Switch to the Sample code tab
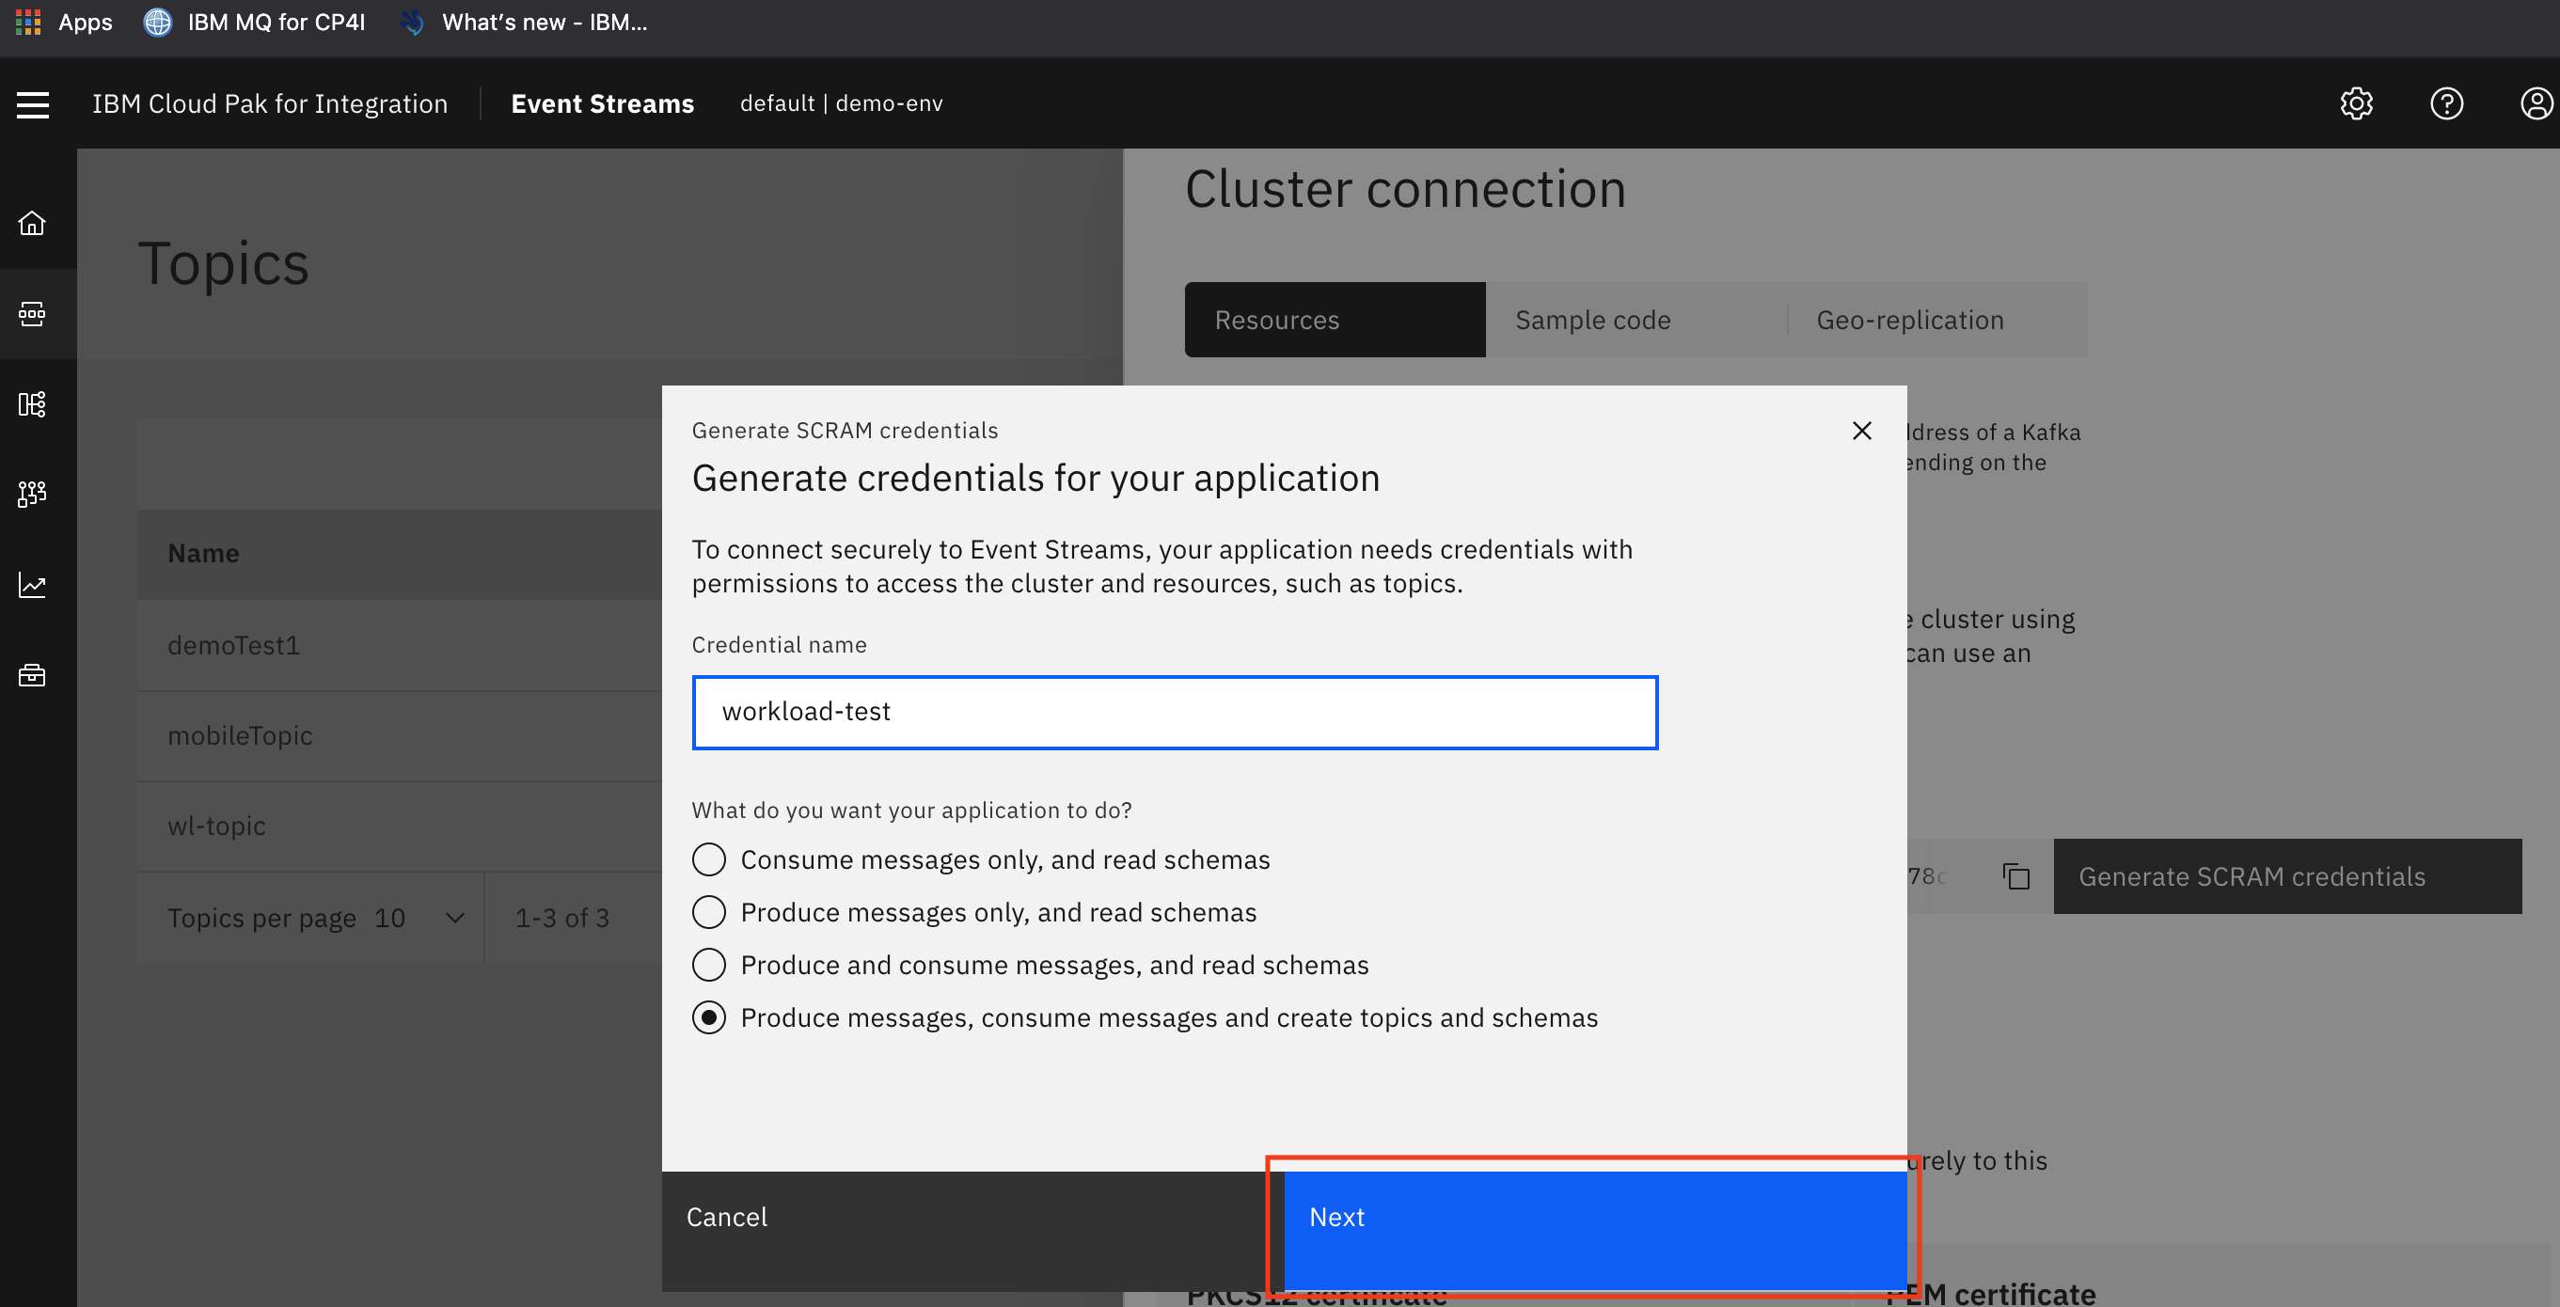 [x=1636, y=320]
